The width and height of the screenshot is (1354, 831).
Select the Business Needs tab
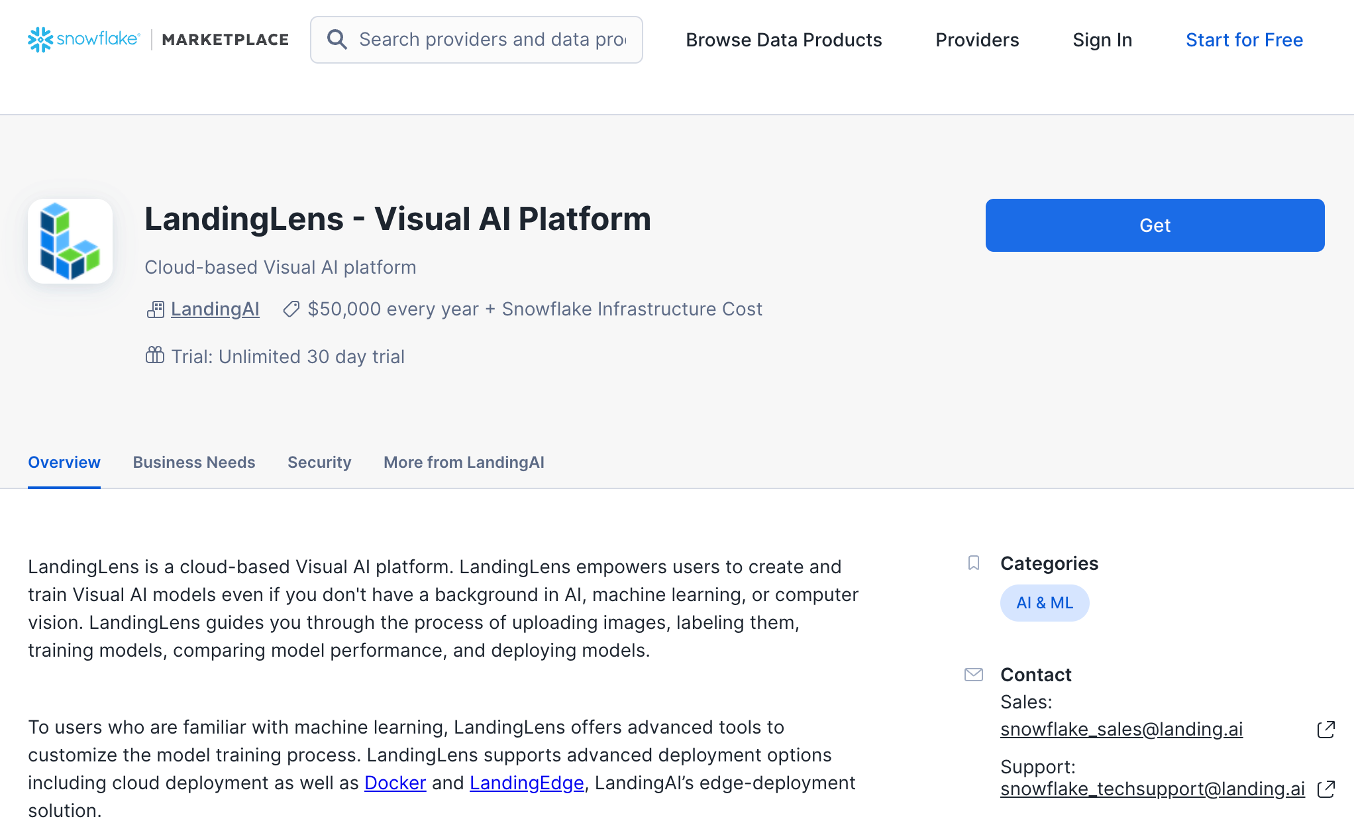pyautogui.click(x=193, y=461)
